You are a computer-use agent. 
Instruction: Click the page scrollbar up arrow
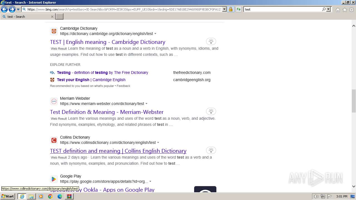pos(354,26)
